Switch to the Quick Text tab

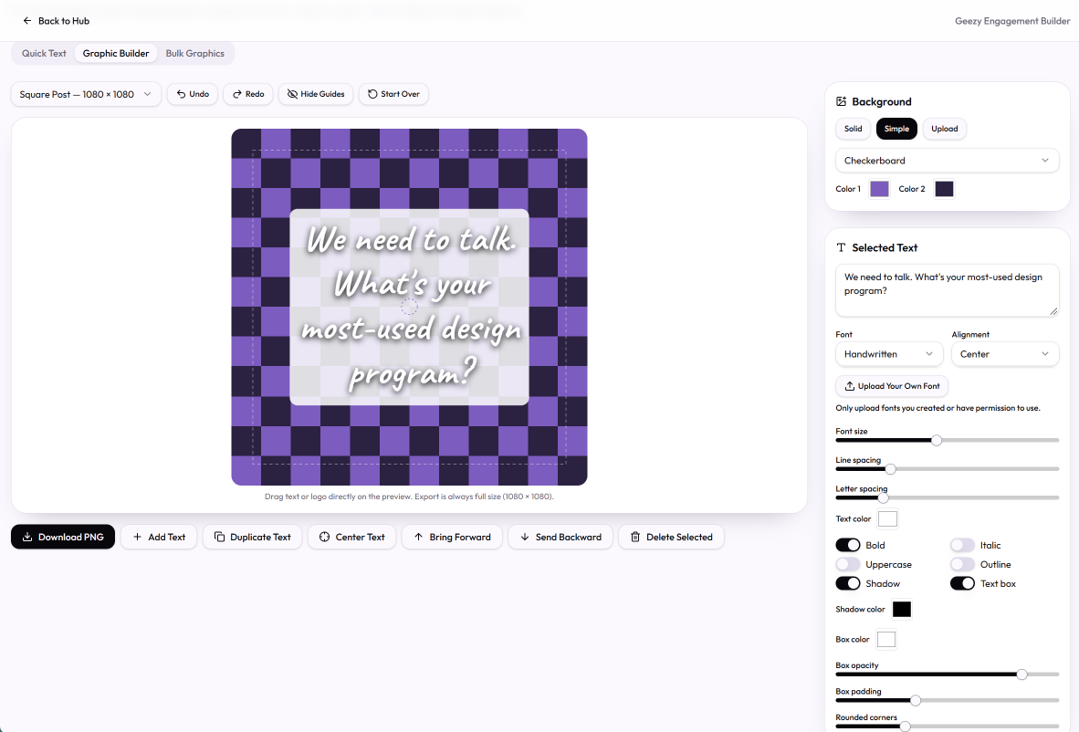pos(44,54)
